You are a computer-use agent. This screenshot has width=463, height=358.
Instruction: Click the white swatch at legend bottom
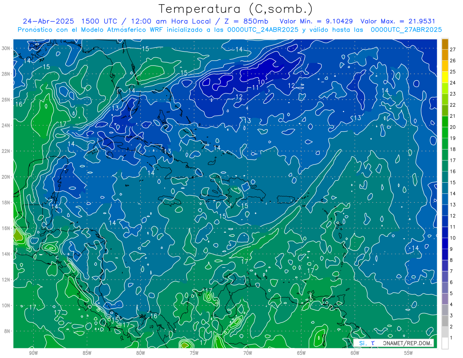click(445, 343)
